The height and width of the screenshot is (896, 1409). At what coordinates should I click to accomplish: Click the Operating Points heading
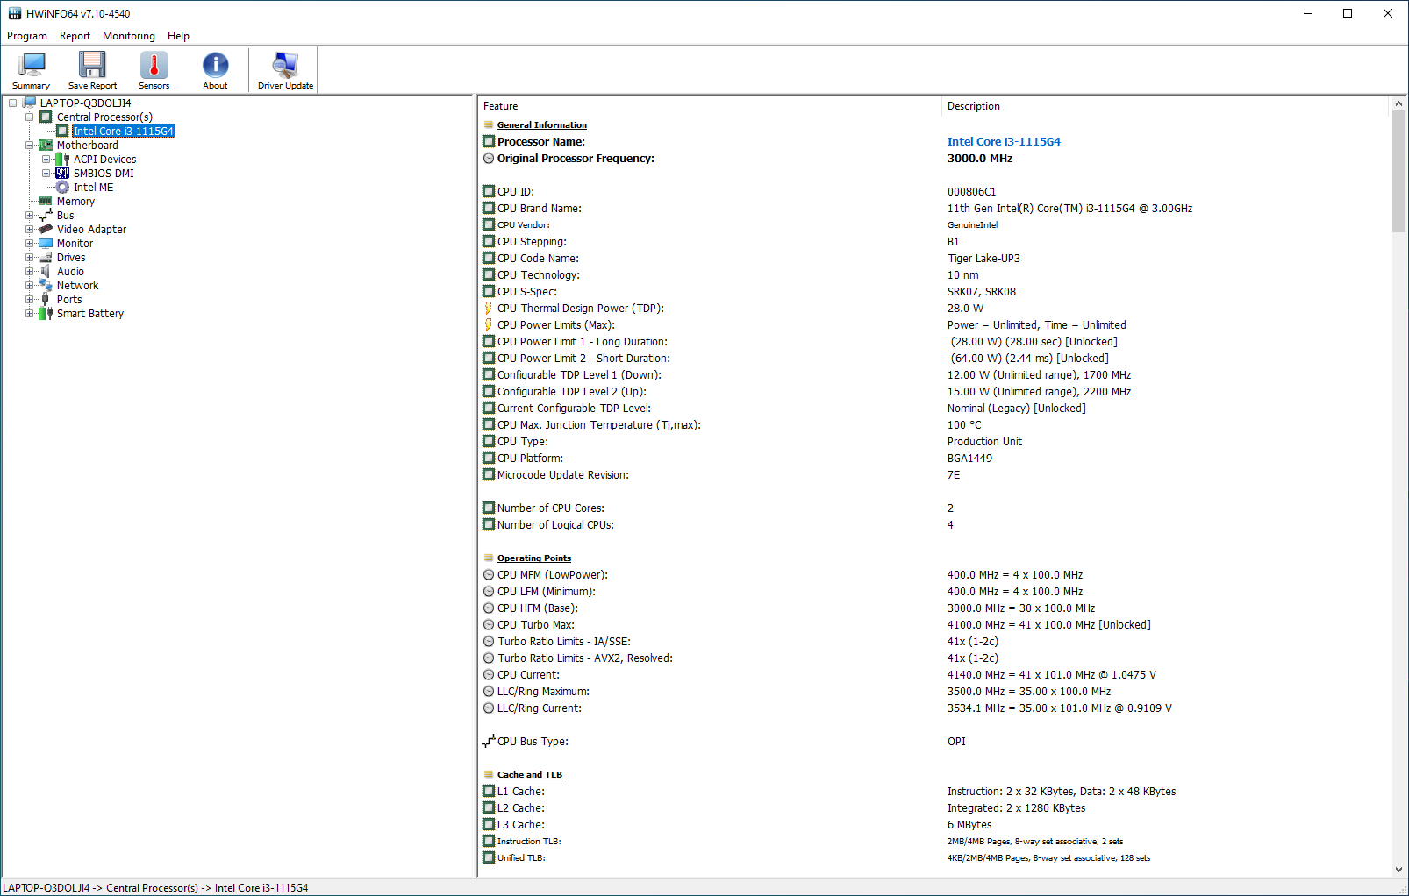tap(534, 558)
